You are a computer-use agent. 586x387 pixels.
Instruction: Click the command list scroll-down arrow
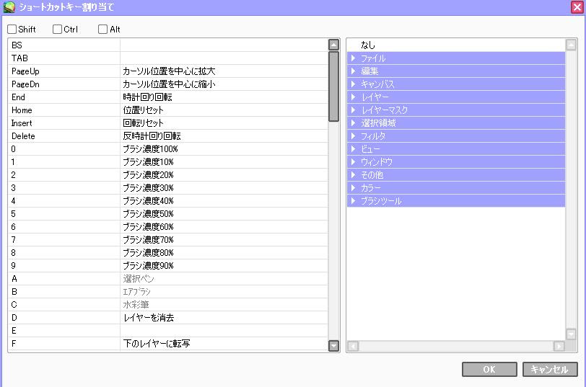coord(571,334)
